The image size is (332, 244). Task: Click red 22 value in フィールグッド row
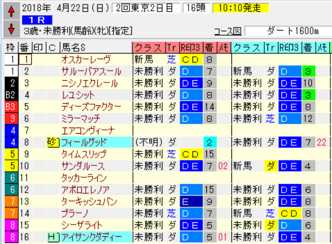(321, 143)
